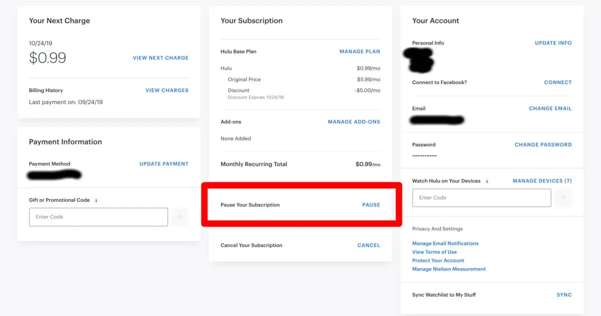Image resolution: width=601 pixels, height=316 pixels.
Task: Click the Last payment on 09/24/19 text
Action: pyautogui.click(x=66, y=102)
